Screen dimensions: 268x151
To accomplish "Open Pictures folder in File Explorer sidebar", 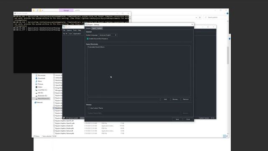I will (41, 84).
